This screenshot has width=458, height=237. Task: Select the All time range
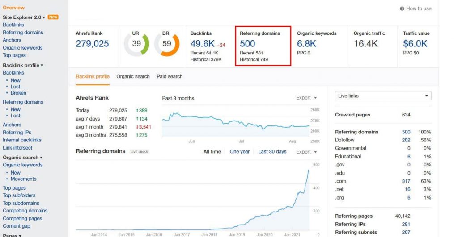coord(212,152)
